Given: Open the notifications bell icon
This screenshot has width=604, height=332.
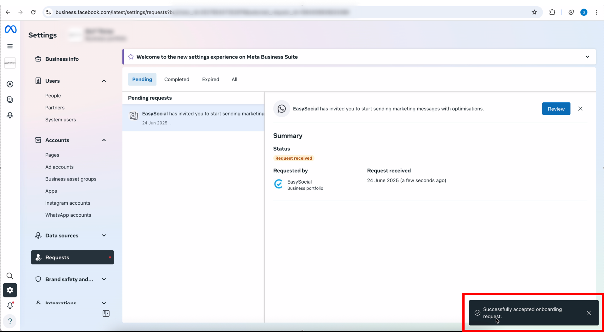Looking at the screenshot, I should click(x=10, y=306).
